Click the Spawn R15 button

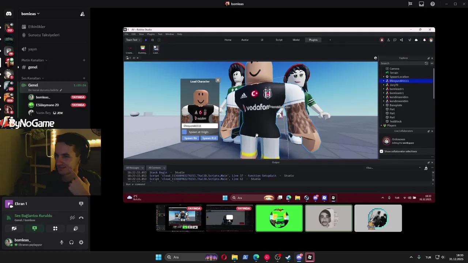(209, 138)
